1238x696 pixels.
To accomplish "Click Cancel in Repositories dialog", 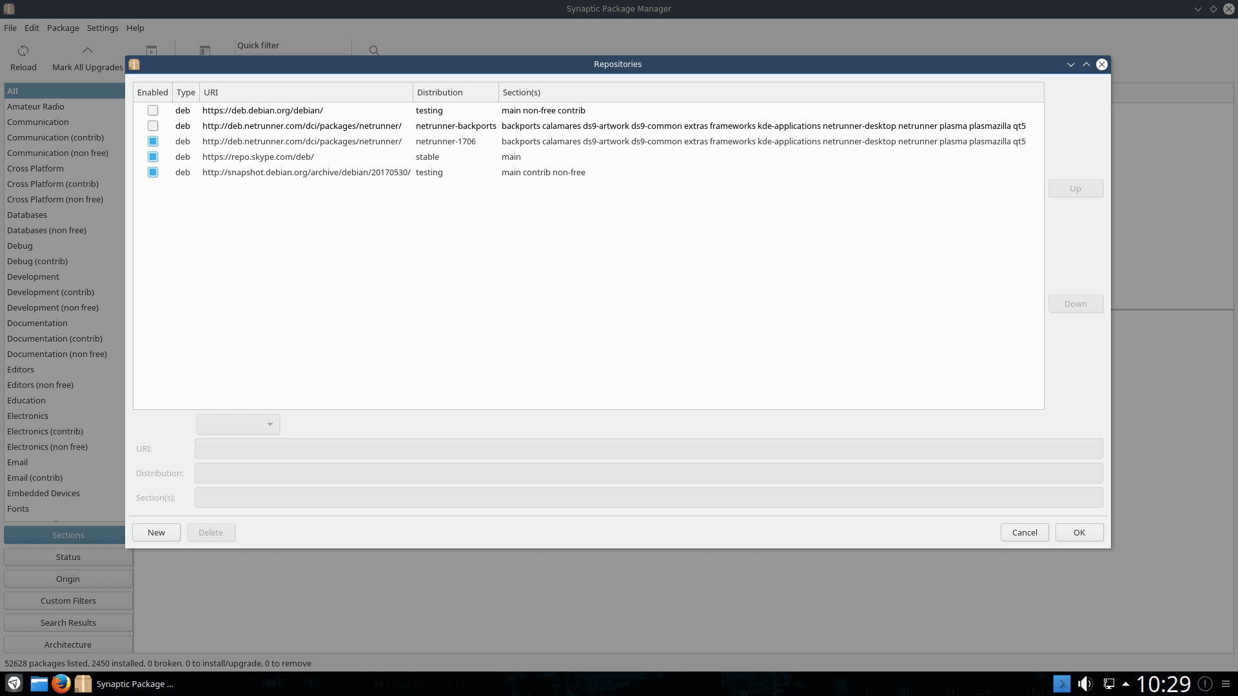I will (1025, 532).
